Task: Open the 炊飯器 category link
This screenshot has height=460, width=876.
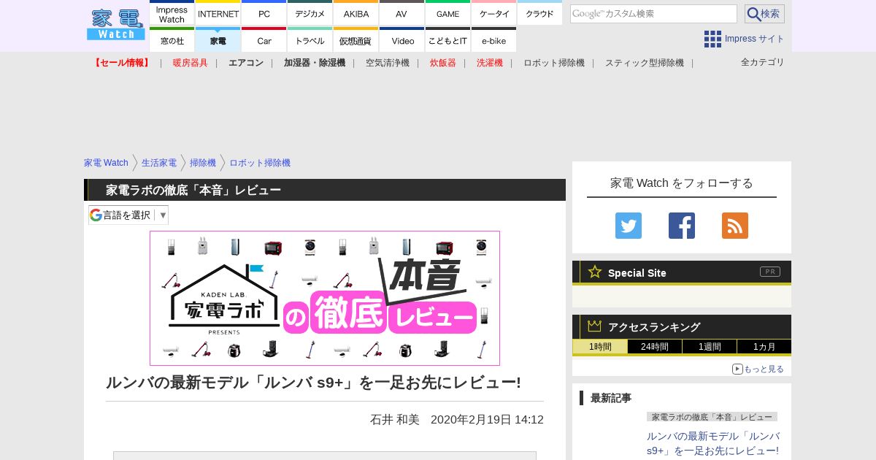Action: [443, 63]
